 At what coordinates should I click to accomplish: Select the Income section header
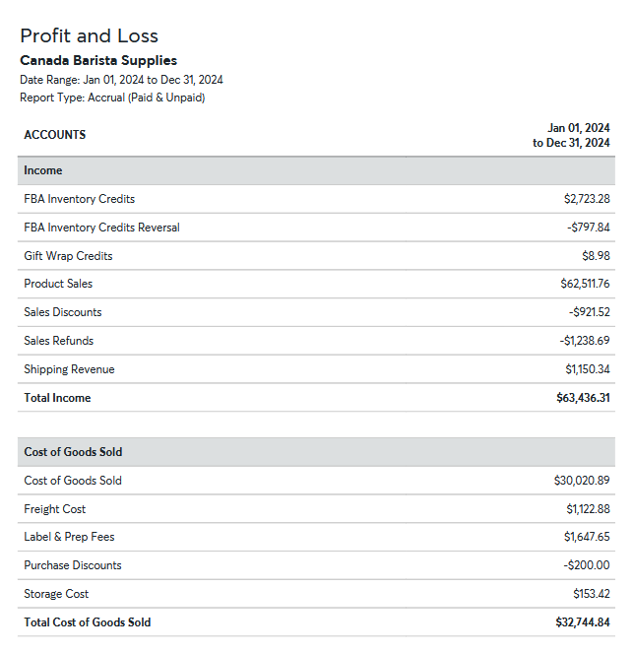click(x=43, y=170)
